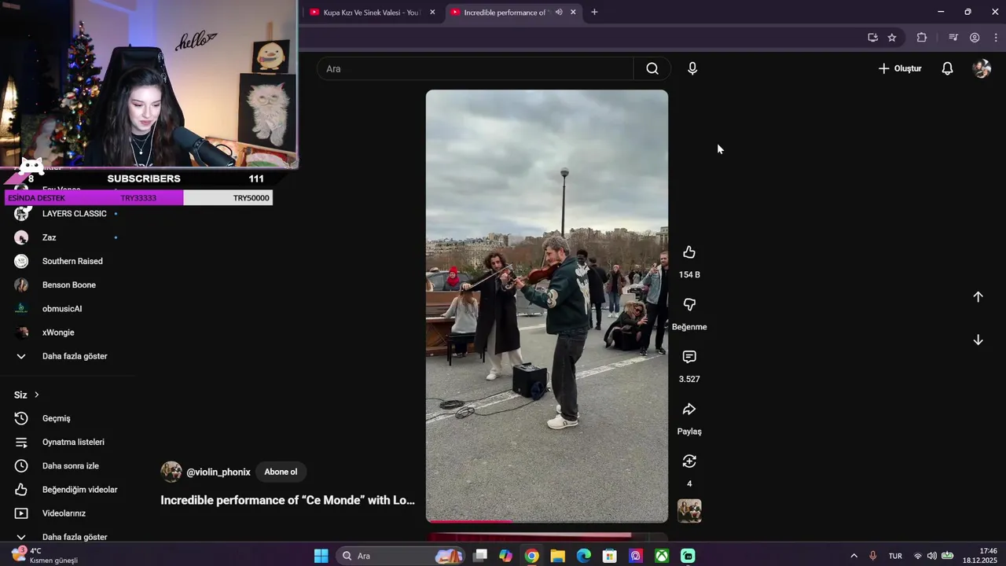Bookmark this page with the star icon

pos(892,37)
